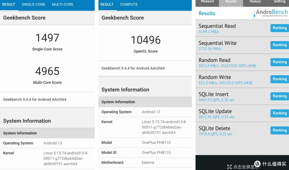Image resolution: width=289 pixels, height=170 pixels.
Task: View Ranking for SQLite Insert
Action: [x=280, y=96]
